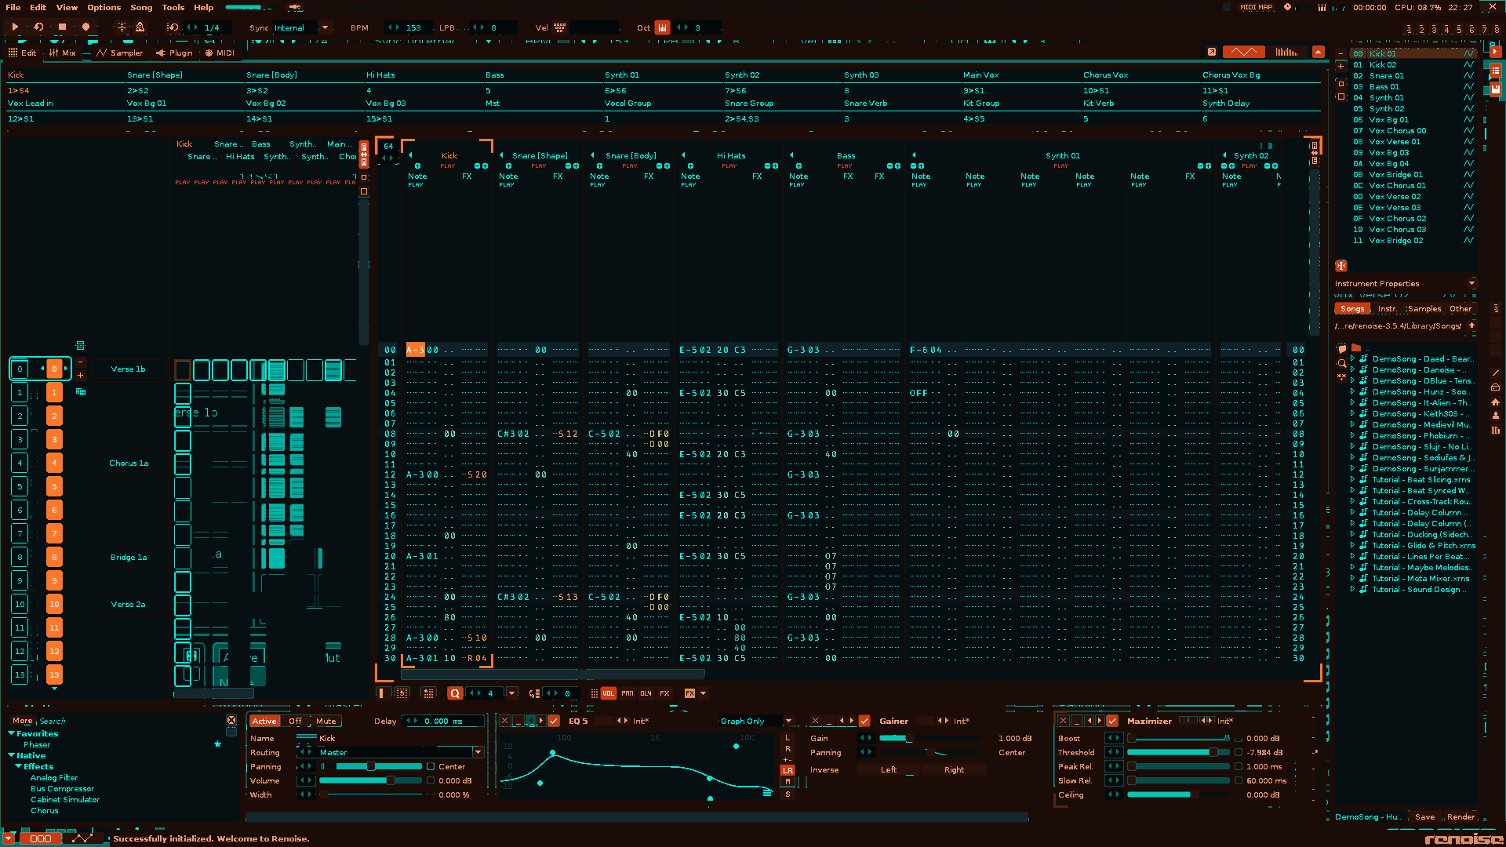
Task: Remove the Gainer device with X
Action: pyautogui.click(x=815, y=721)
